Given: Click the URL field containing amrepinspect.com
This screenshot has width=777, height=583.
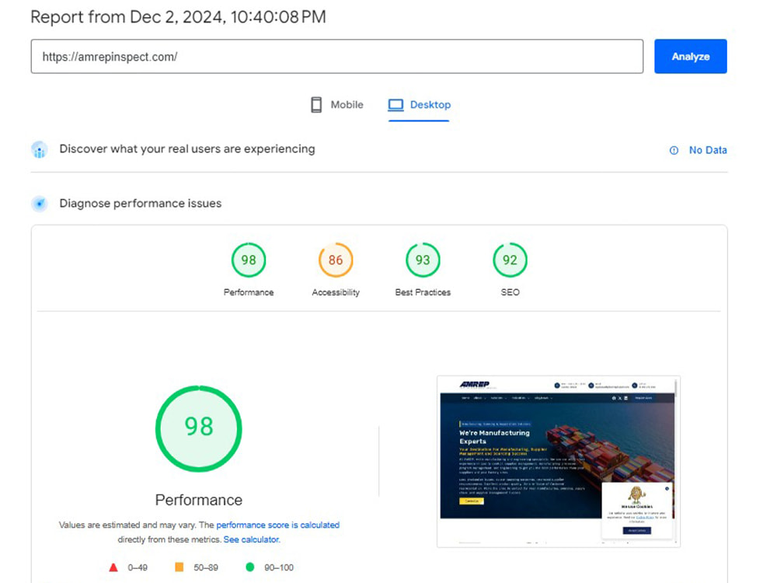Looking at the screenshot, I should coord(337,57).
